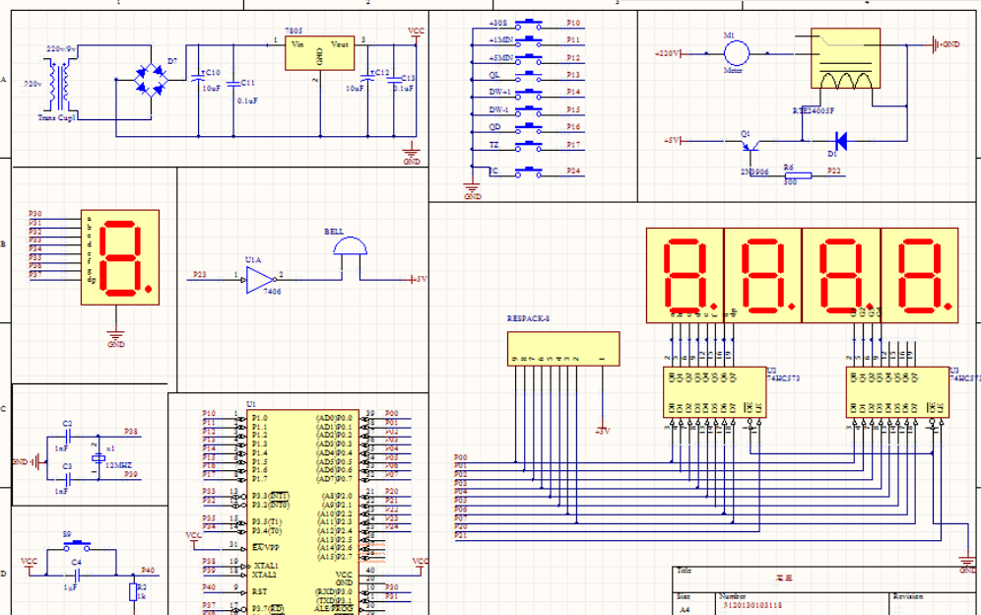The height and width of the screenshot is (615, 981).
Task: Click the QD push button switch
Action: tap(529, 128)
